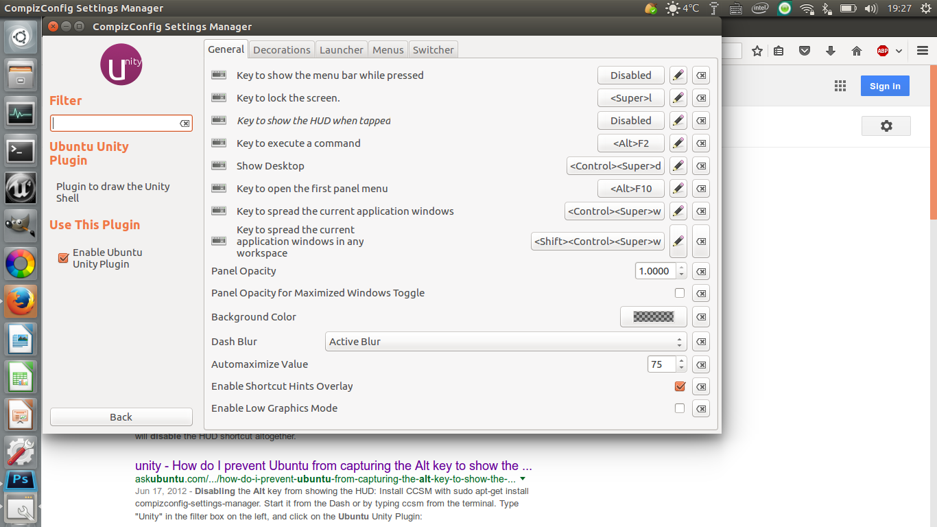Switch to the Decorations tab

click(281, 49)
